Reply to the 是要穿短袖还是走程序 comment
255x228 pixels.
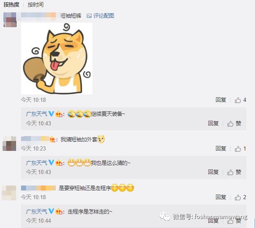click(x=221, y=197)
